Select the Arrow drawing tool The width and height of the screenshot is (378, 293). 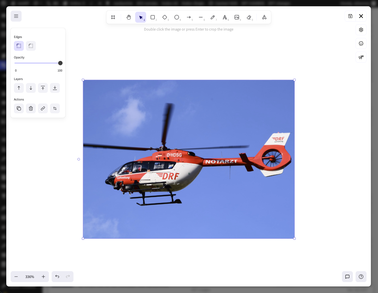(189, 17)
